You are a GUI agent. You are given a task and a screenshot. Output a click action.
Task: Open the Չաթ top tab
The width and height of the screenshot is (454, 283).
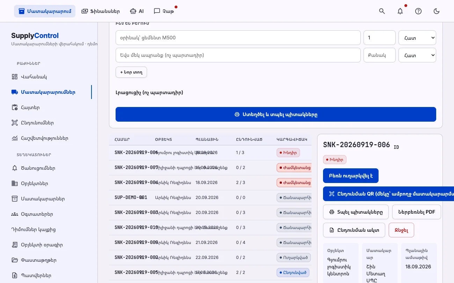click(164, 11)
